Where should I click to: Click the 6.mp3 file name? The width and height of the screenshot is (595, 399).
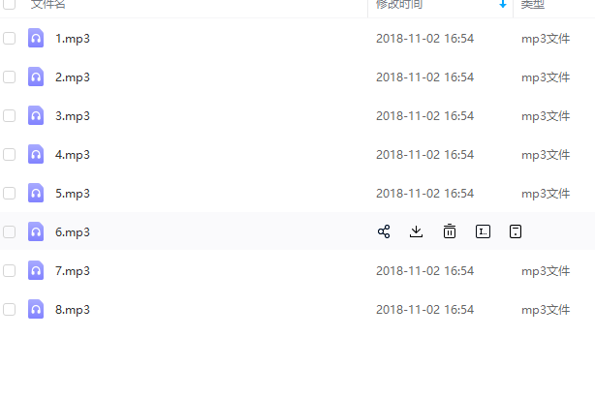click(73, 232)
